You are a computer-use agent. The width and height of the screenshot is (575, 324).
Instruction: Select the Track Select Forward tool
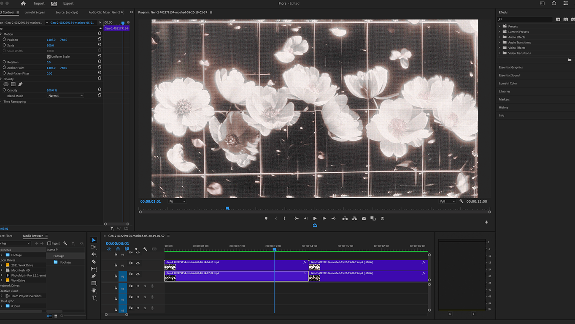[94, 247]
